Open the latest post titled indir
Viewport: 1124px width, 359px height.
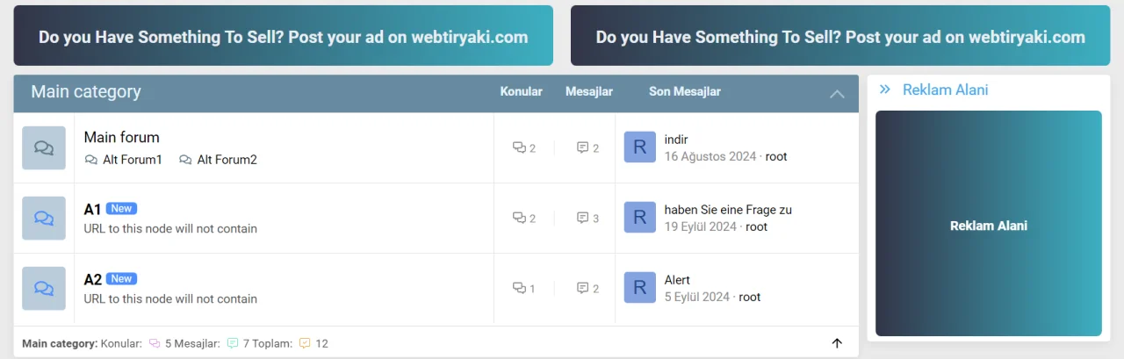[x=676, y=140]
